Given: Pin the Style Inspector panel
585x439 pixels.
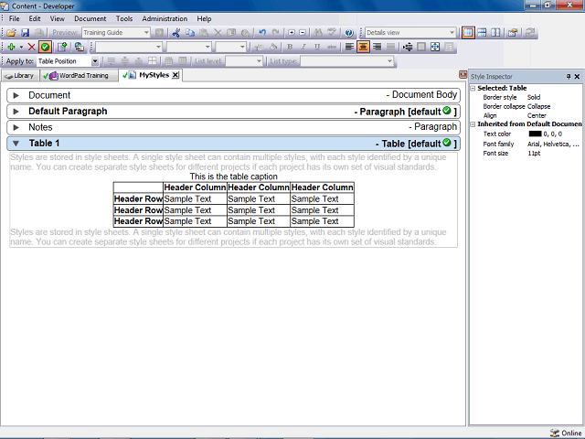Looking at the screenshot, I should pyautogui.click(x=569, y=77).
